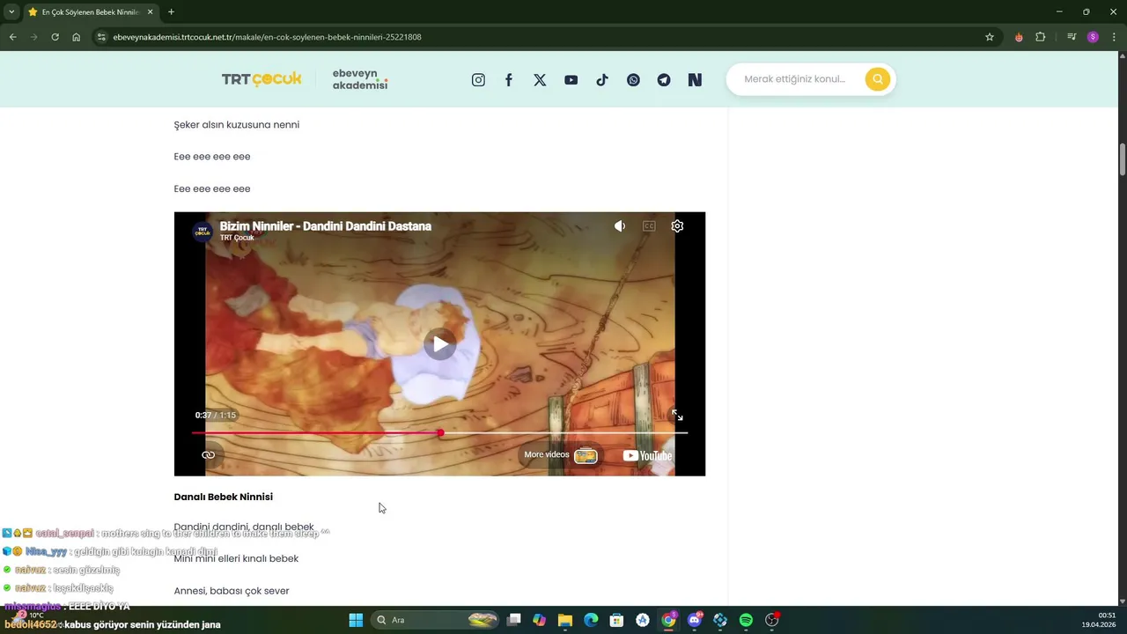The height and width of the screenshot is (634, 1127).
Task: Open the Telegram icon in header
Action: coord(664,79)
